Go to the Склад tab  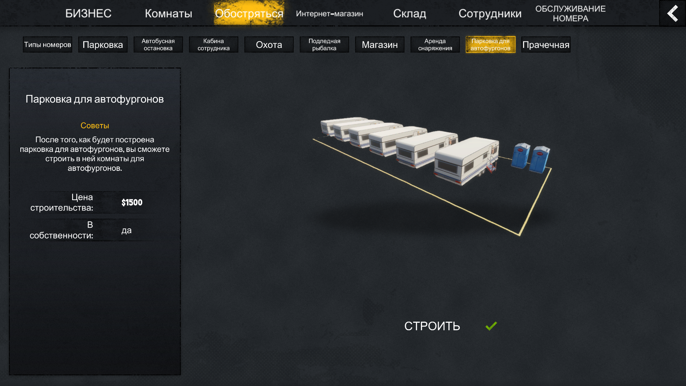409,14
